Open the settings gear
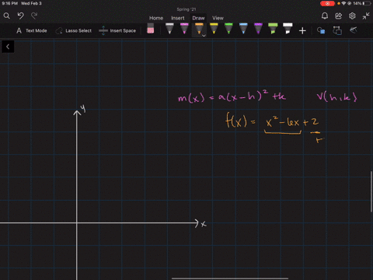Image resolution: width=373 pixels, height=280 pixels. click(x=352, y=16)
